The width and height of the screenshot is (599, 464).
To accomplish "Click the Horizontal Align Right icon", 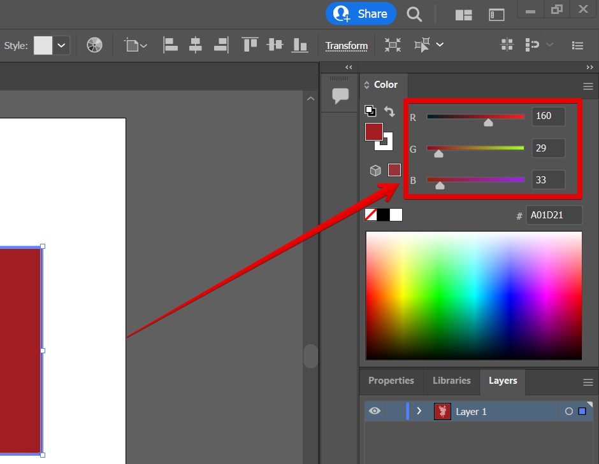I will click(x=220, y=45).
